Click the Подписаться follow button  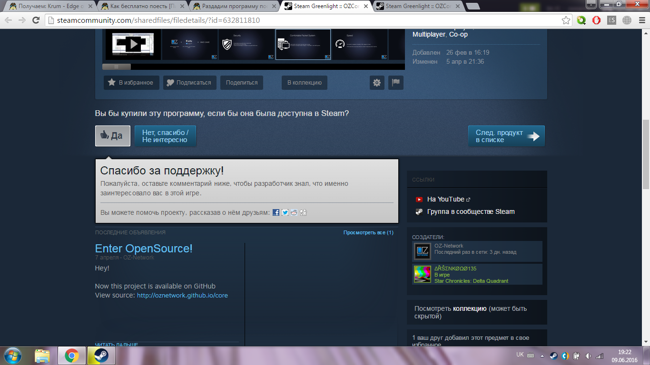(190, 83)
